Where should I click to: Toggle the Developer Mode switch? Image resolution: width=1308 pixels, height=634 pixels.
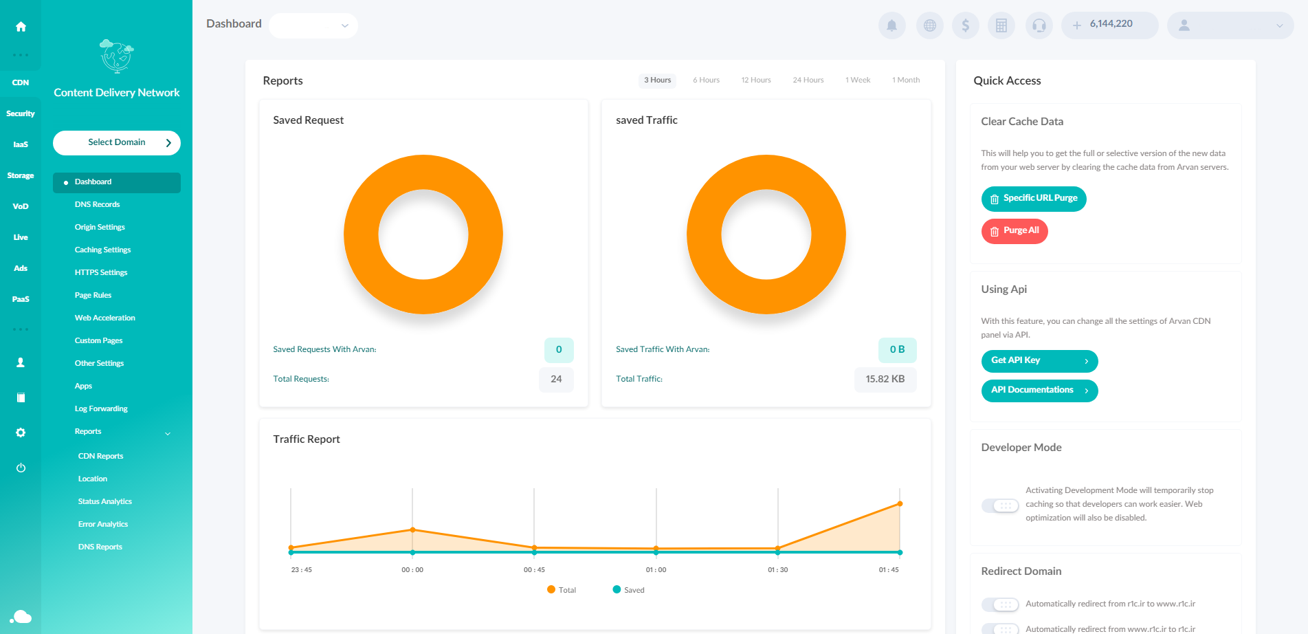1000,505
